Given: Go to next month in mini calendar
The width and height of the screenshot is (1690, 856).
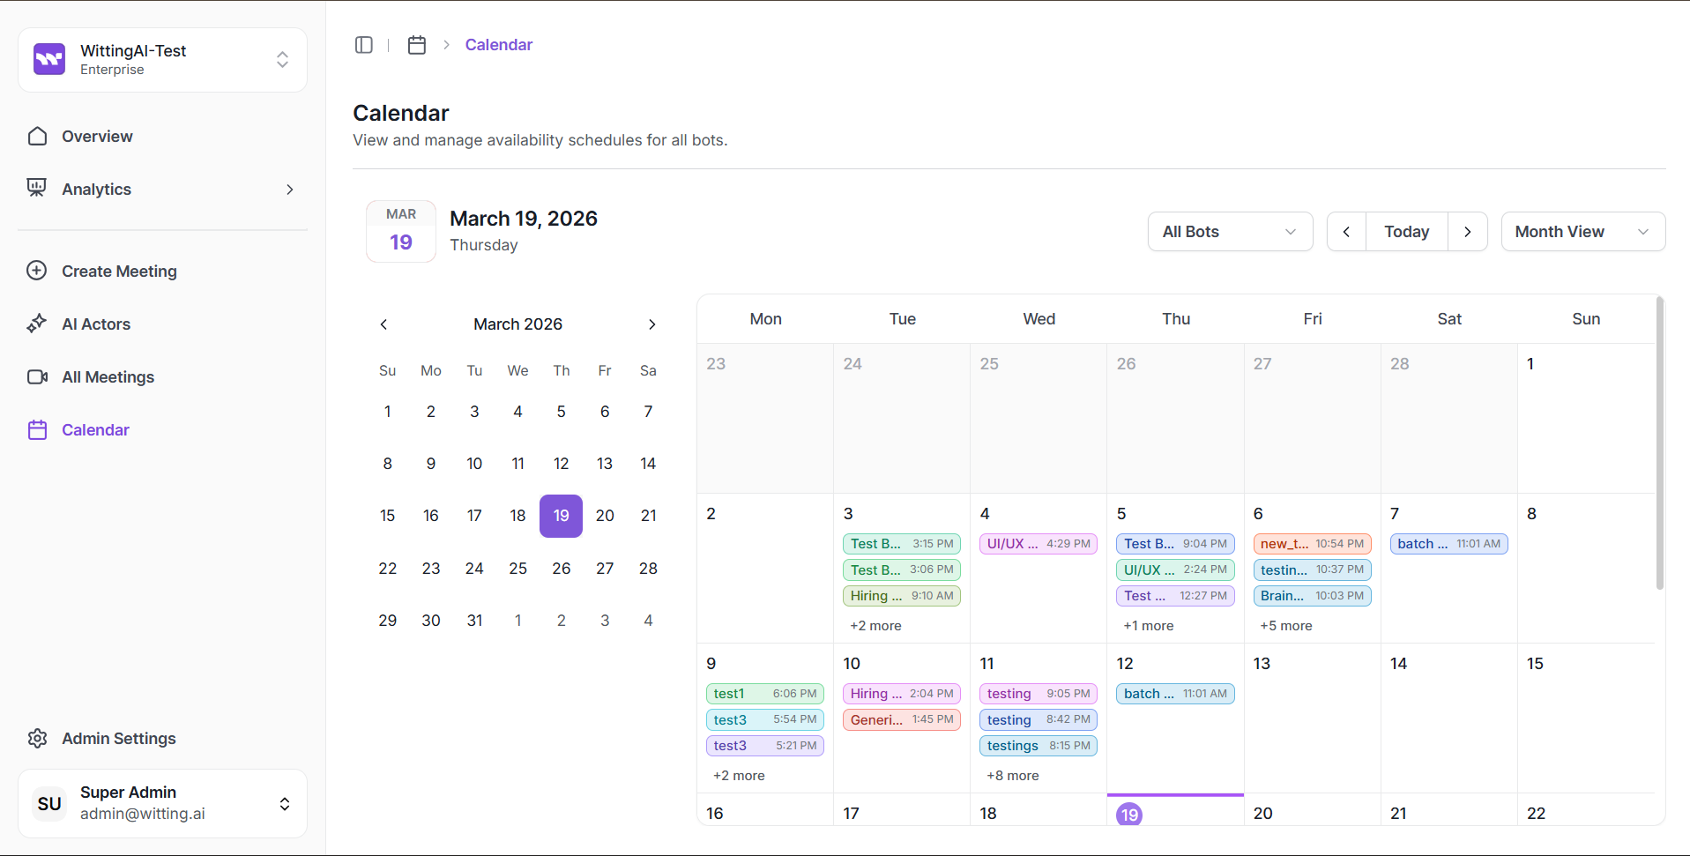Looking at the screenshot, I should pos(651,324).
